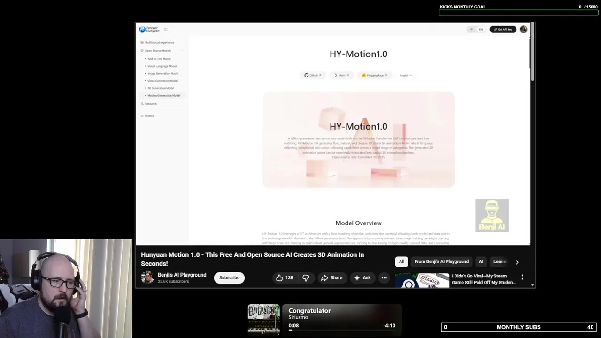Click the Congratulator album art thumbnail
The width and height of the screenshot is (601, 338).
coord(263,319)
